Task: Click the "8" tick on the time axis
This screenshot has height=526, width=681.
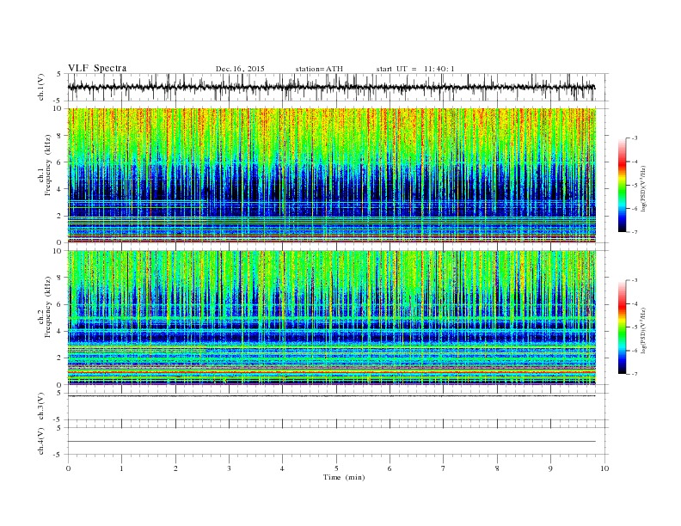Action: (497, 468)
